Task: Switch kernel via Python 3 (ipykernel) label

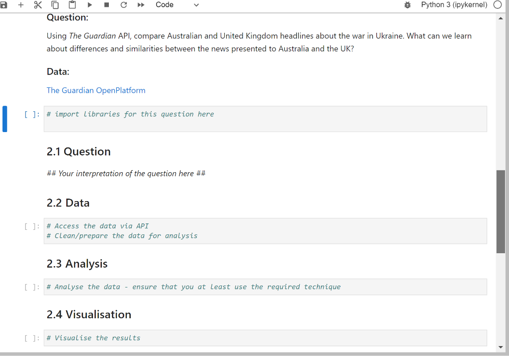Action: 455,4
